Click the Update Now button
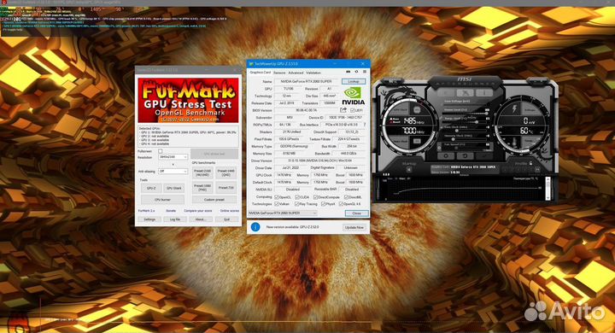This screenshot has width=615, height=333. 354,227
